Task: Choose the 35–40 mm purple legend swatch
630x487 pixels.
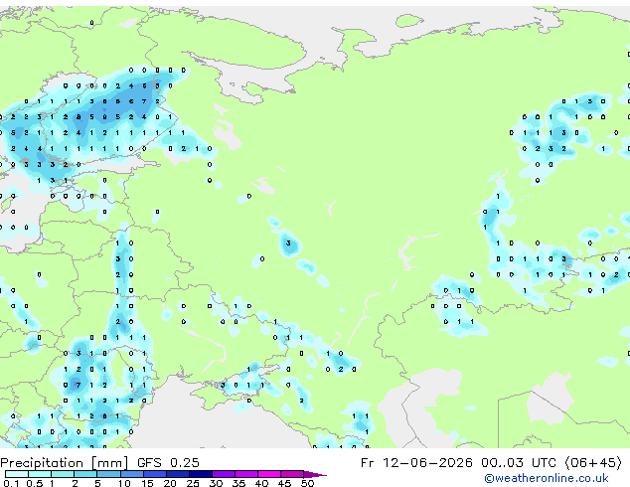Action: pyautogui.click(x=246, y=474)
